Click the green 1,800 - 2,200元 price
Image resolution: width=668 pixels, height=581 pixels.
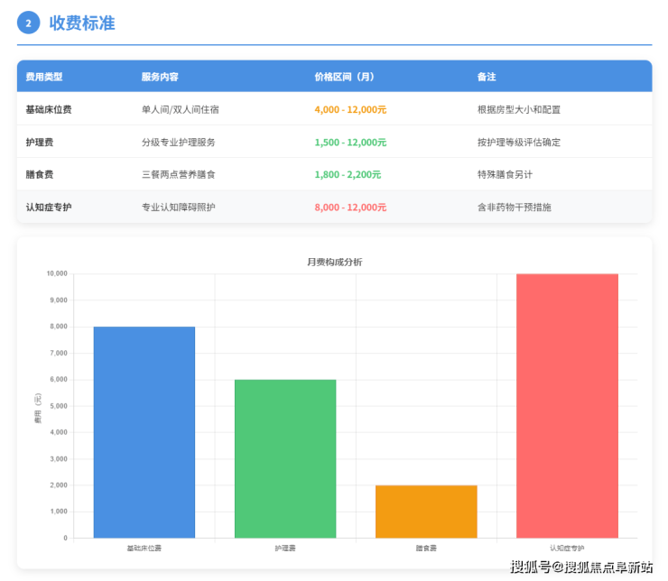(x=348, y=174)
